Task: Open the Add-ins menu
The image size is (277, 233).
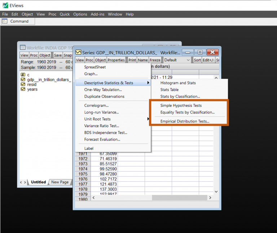Action: coord(97,14)
